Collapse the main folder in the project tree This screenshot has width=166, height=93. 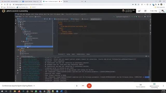[x=20, y=28]
